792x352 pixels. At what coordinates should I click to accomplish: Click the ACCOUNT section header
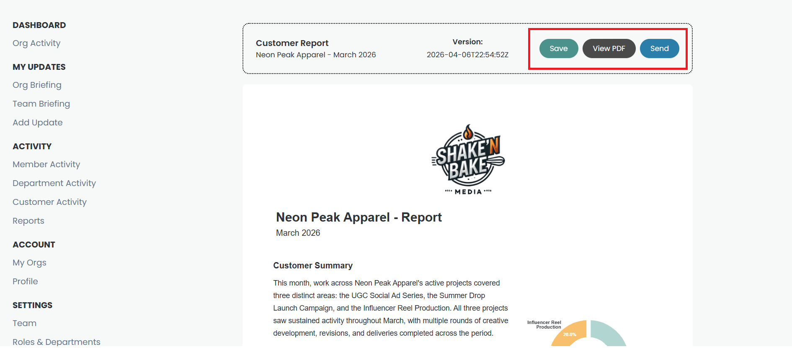[x=34, y=245]
